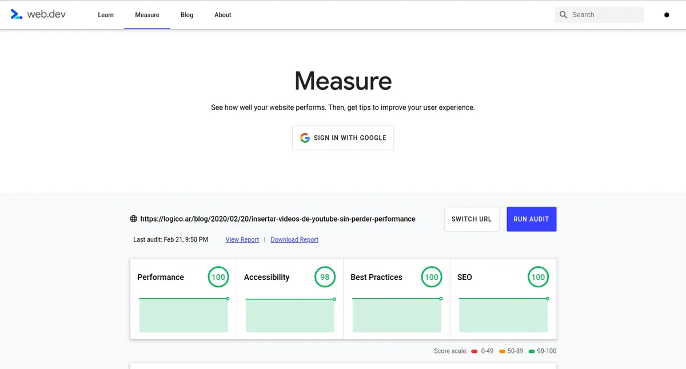
Task: Click the Performance score circle 100
Action: pyautogui.click(x=218, y=277)
